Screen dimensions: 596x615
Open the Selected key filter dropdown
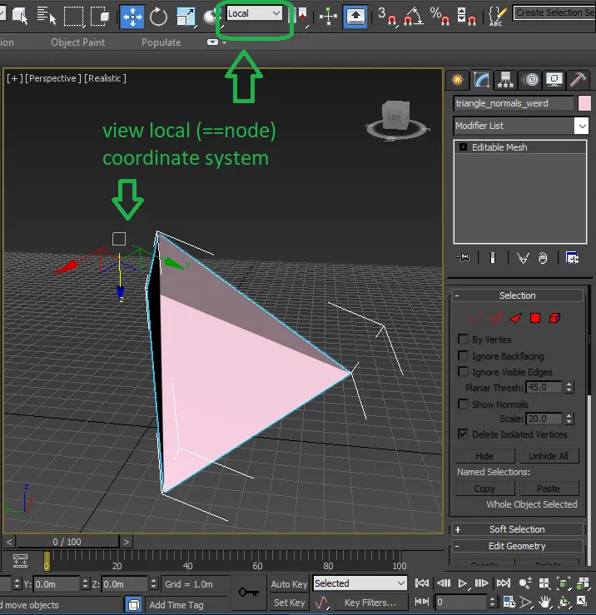[x=360, y=583]
